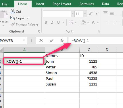Click the formula bar showing =ROW()-1

95,41
